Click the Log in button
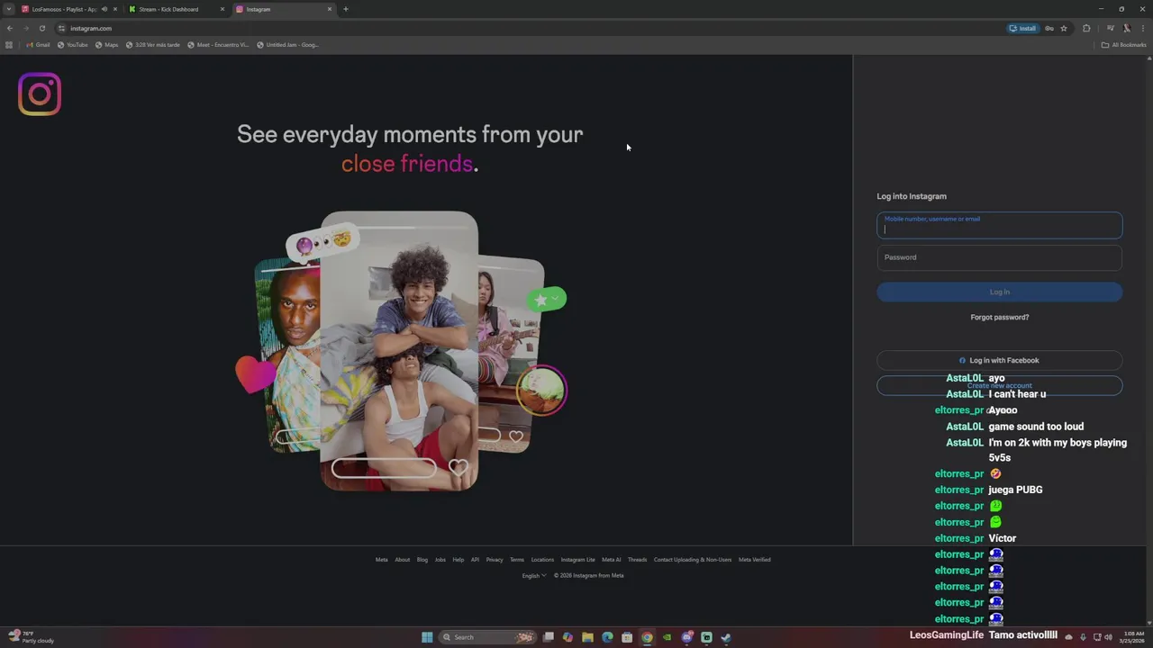Screen dimensions: 1153x648 pos(1000,292)
